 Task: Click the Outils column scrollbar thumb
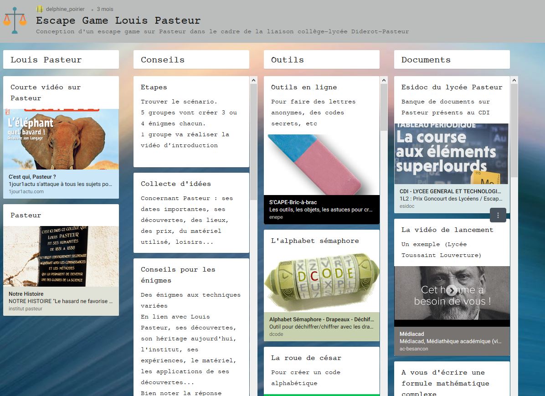click(x=384, y=108)
